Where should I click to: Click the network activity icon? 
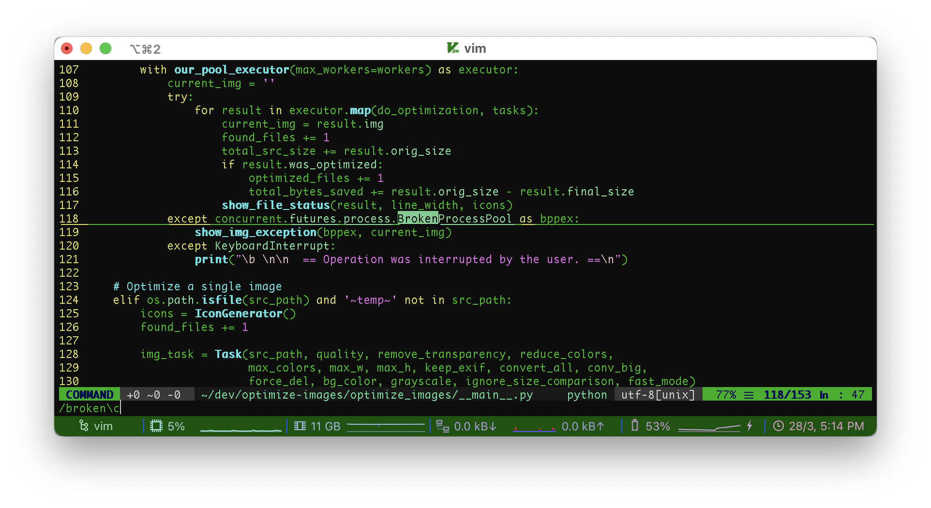pyautogui.click(x=442, y=426)
